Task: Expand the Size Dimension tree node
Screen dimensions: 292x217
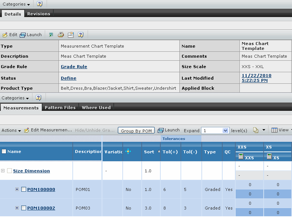Action: [x=3, y=171]
